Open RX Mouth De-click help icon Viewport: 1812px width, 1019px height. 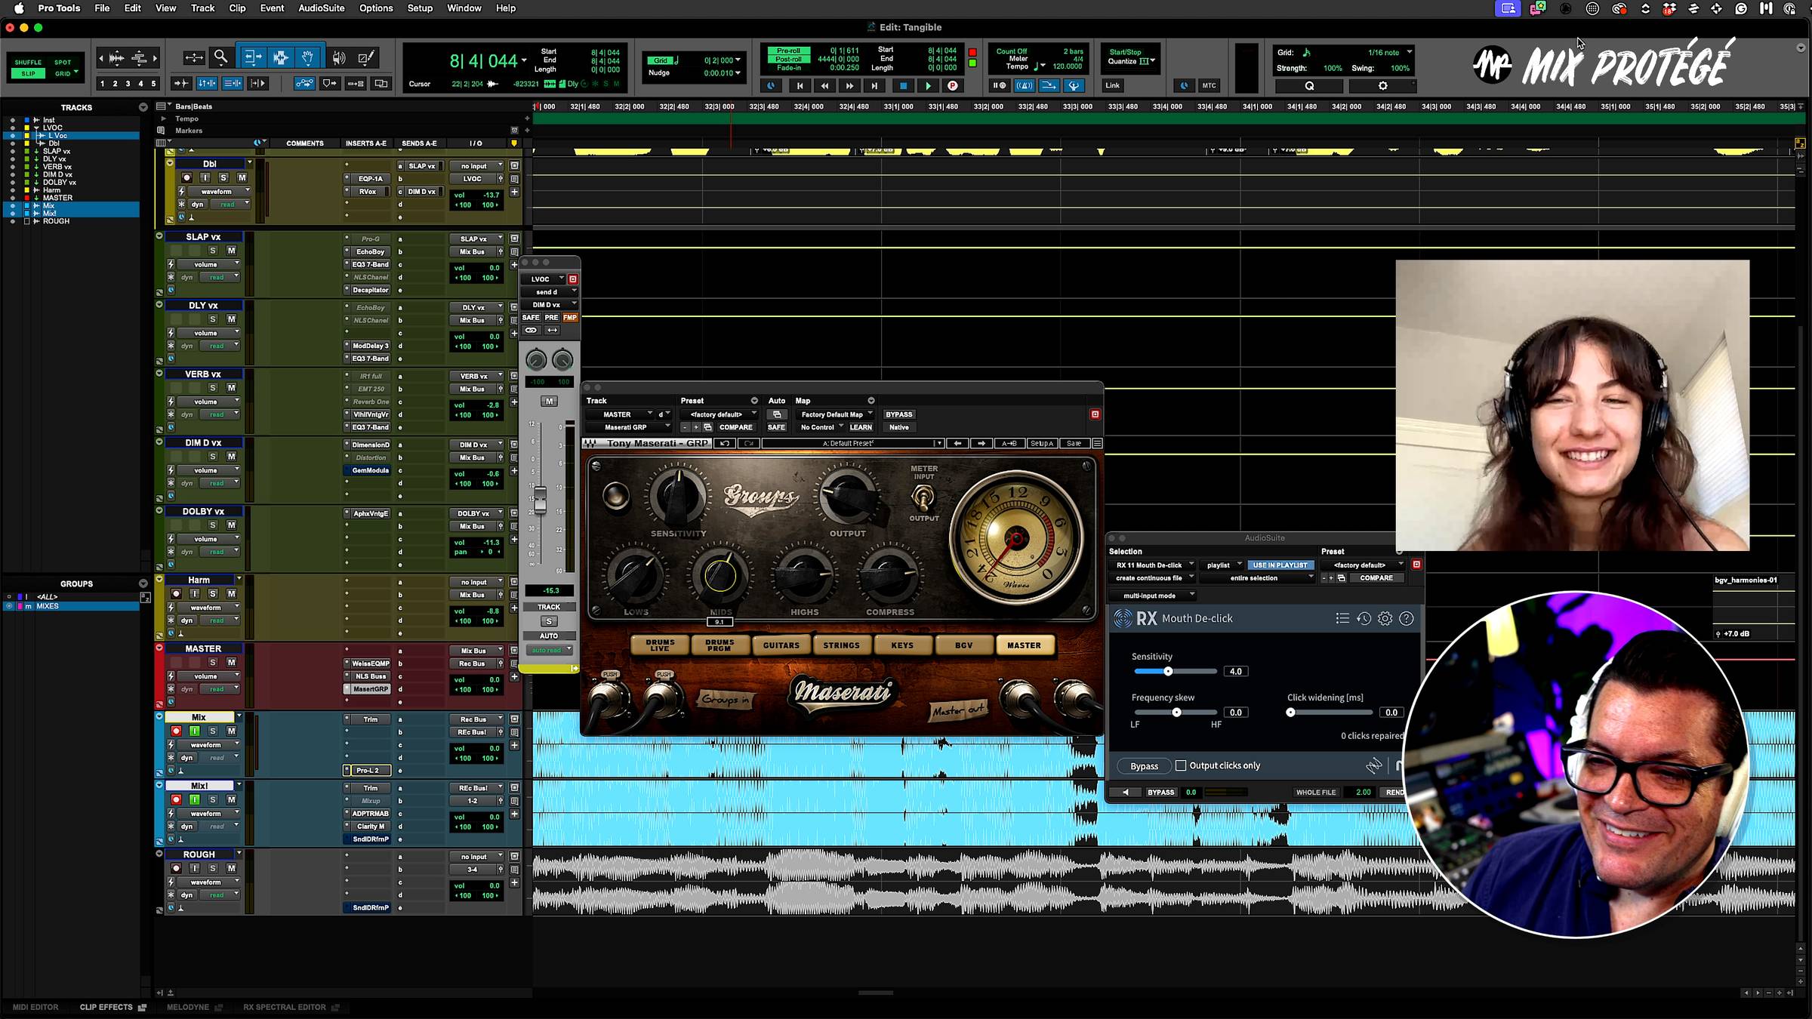[1406, 618]
